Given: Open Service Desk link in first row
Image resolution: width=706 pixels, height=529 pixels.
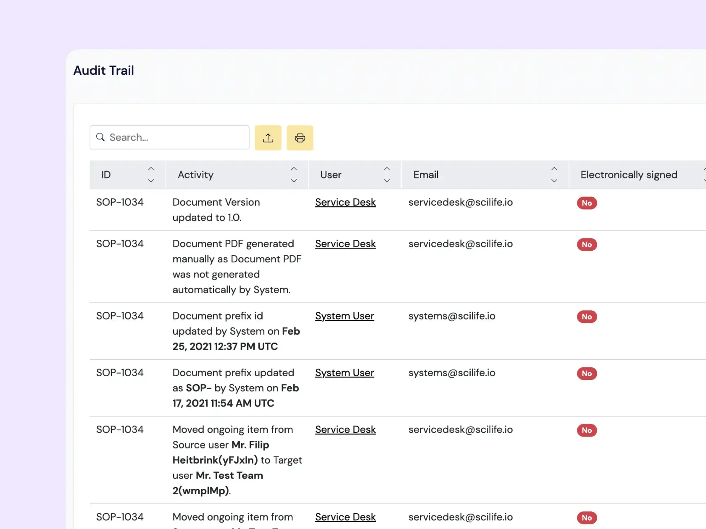Looking at the screenshot, I should (x=345, y=202).
